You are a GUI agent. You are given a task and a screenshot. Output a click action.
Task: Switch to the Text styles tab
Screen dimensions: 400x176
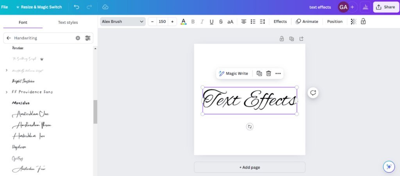click(68, 22)
